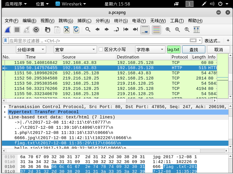This screenshot has width=233, height=174.
Task: Select packet number 1152 row
Action: pos(109,78)
